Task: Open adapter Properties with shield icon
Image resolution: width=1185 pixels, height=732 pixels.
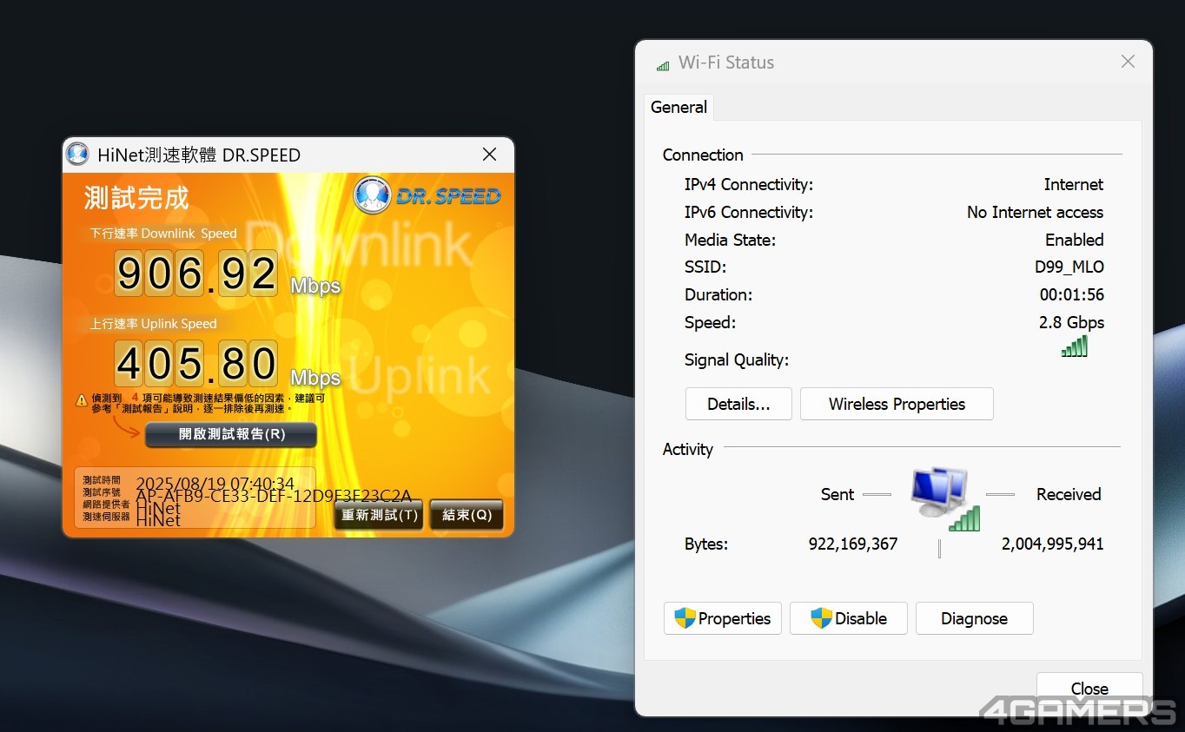Action: click(x=723, y=618)
